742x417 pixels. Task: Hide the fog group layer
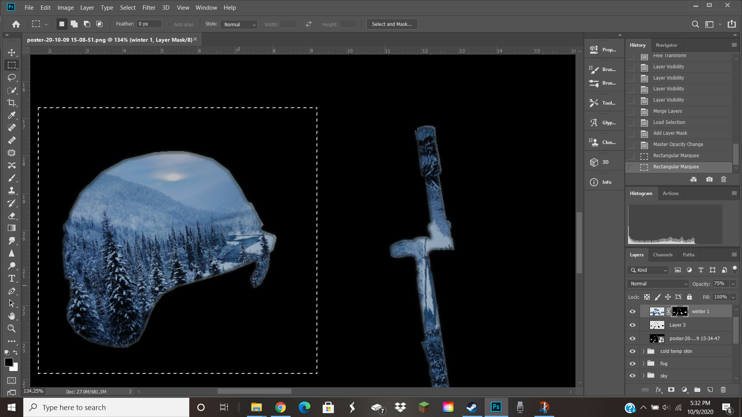point(633,364)
